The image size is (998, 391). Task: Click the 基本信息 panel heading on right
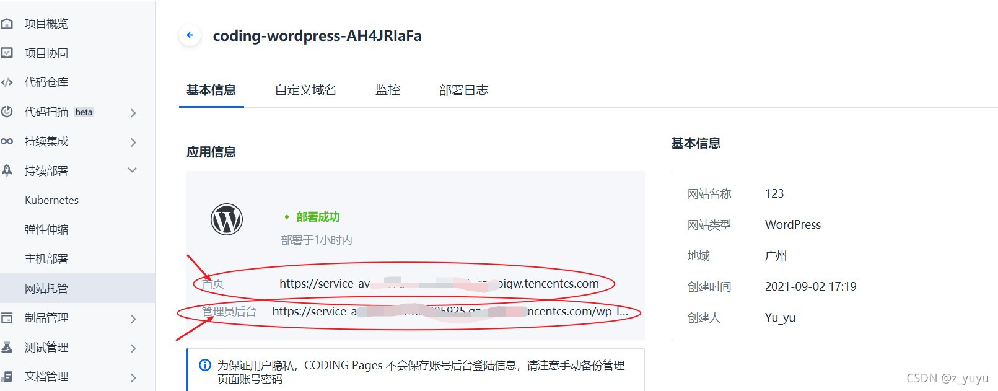click(x=696, y=143)
